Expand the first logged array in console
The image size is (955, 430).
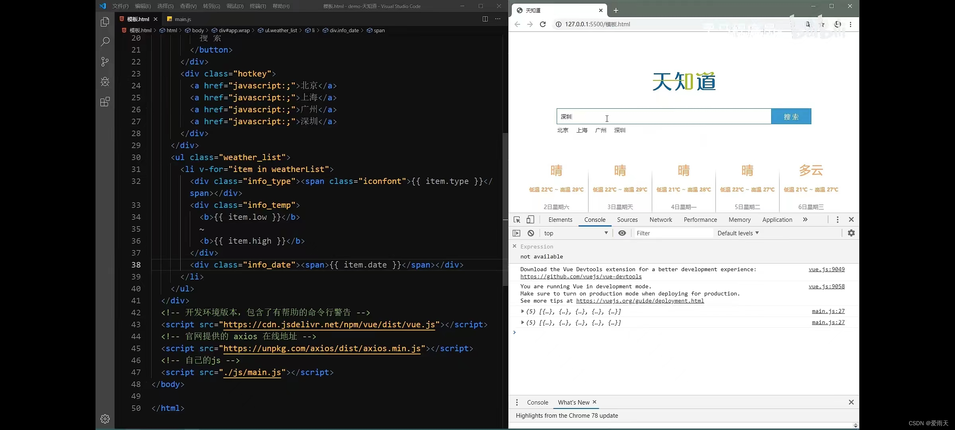tap(522, 311)
